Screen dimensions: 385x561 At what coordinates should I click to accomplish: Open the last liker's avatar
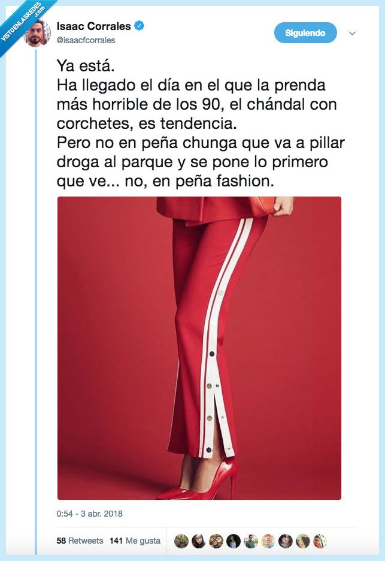coord(320,541)
